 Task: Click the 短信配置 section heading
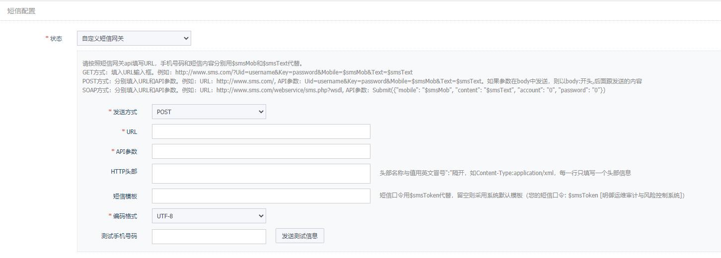[21, 11]
